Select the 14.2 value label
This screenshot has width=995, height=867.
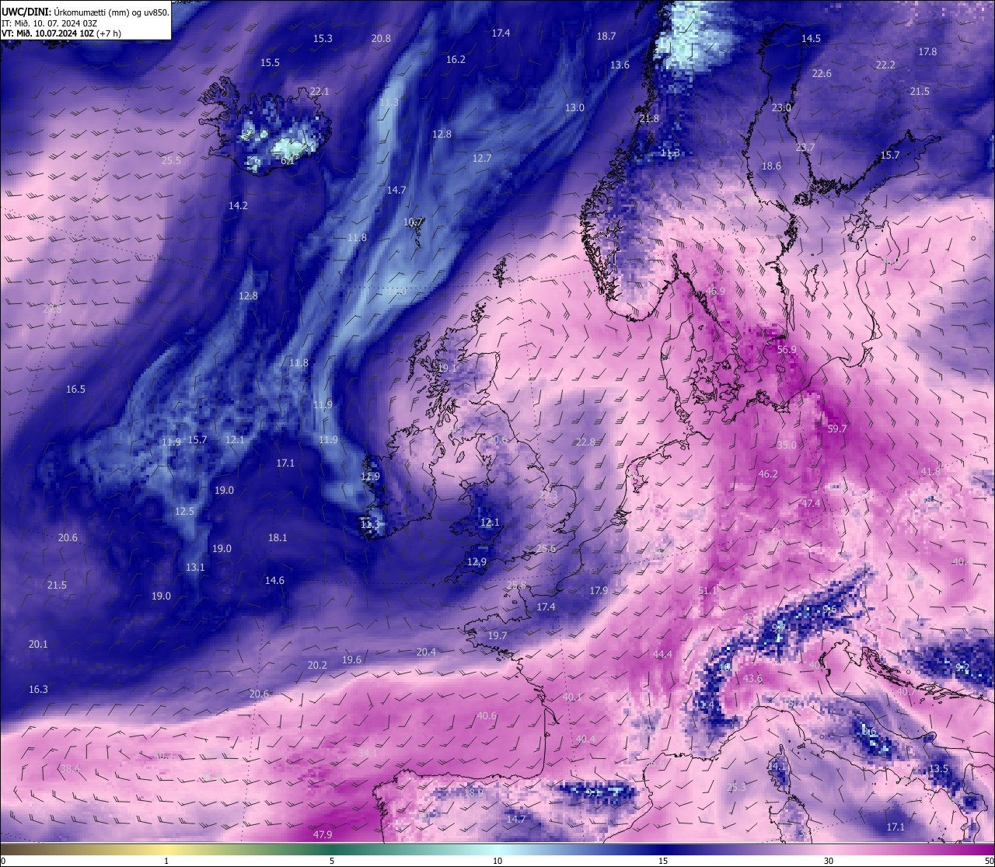point(238,206)
